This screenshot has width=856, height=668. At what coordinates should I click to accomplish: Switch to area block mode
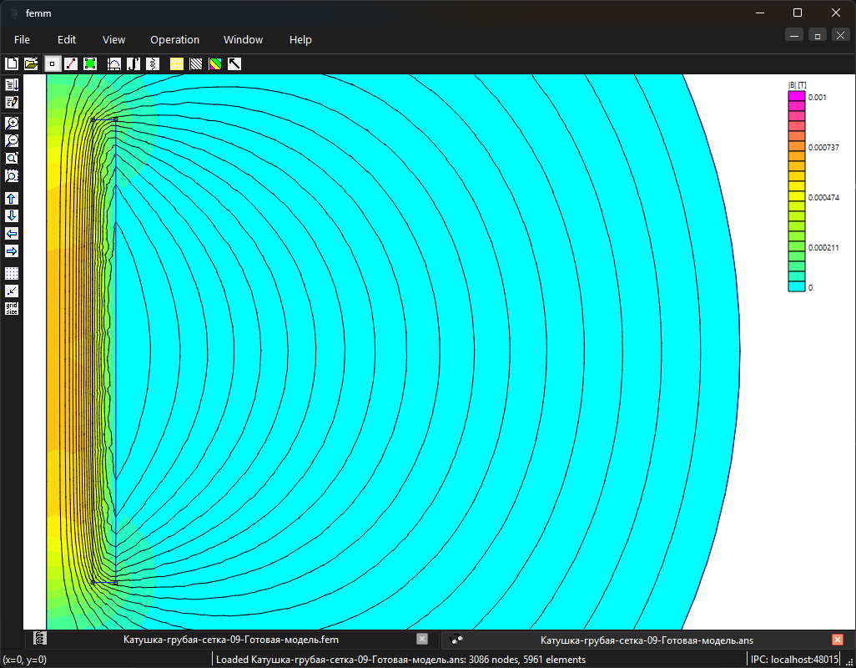[x=90, y=64]
